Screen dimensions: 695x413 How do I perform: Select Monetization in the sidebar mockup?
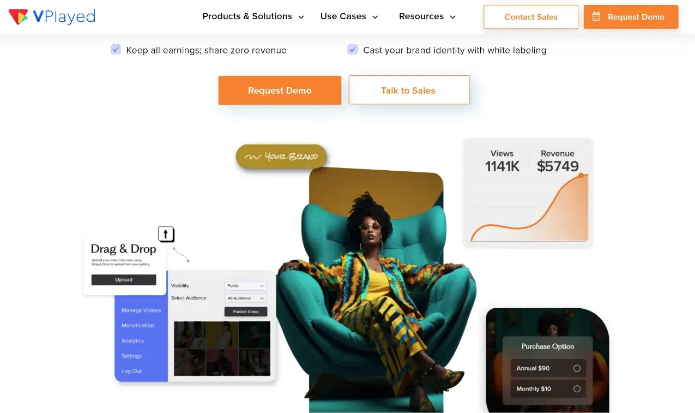pos(137,325)
